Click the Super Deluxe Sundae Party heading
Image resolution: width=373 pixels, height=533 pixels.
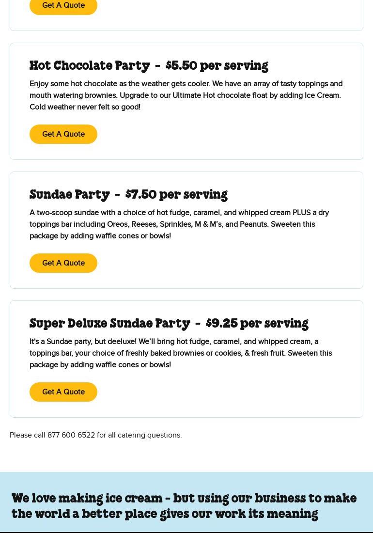click(x=109, y=323)
